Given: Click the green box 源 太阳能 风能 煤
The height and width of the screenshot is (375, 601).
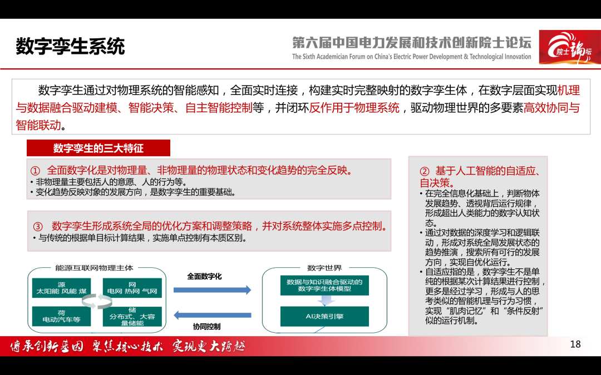Looking at the screenshot, I should click(x=61, y=288).
